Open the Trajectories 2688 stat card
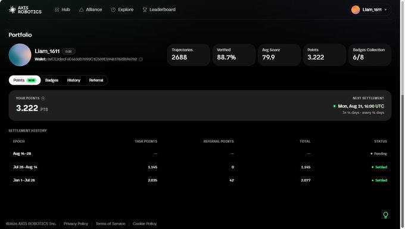 click(x=189, y=55)
